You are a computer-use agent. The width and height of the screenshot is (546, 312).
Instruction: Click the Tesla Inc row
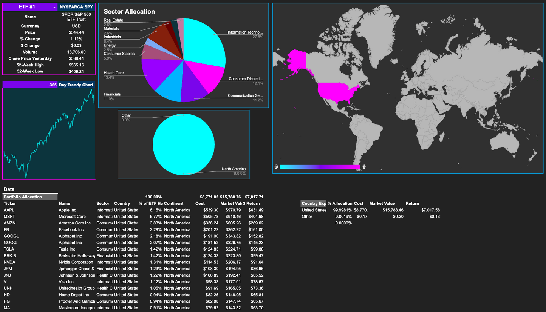tap(67, 249)
